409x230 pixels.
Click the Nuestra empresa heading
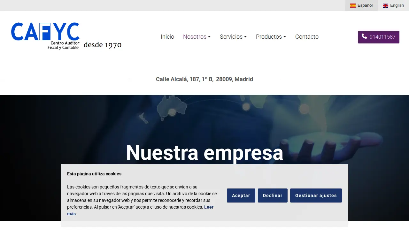pos(204,152)
